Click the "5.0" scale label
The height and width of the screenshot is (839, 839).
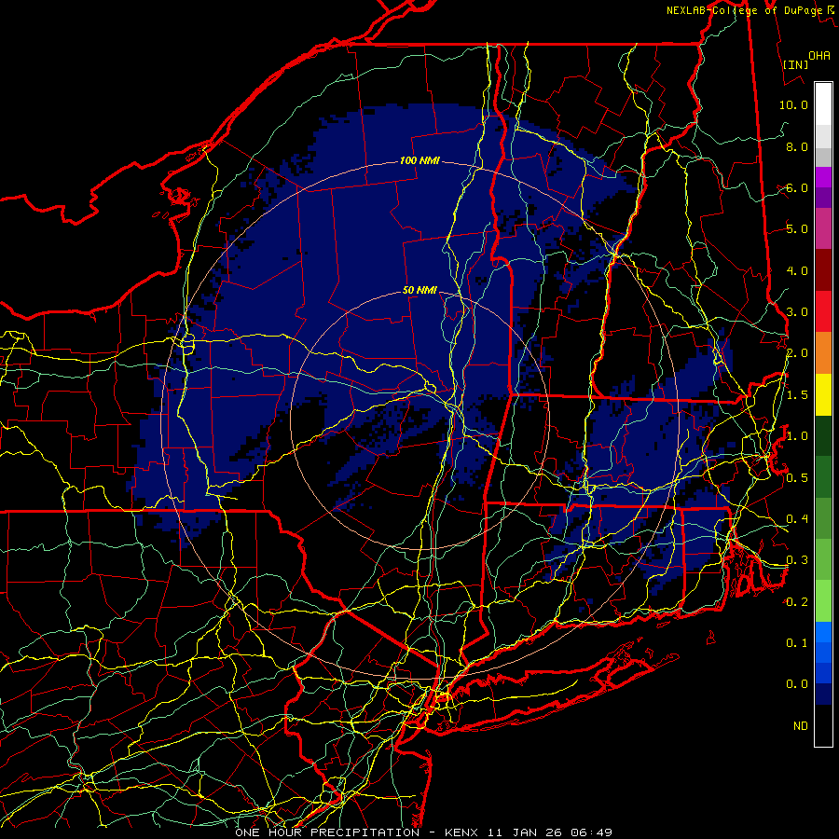tap(797, 229)
